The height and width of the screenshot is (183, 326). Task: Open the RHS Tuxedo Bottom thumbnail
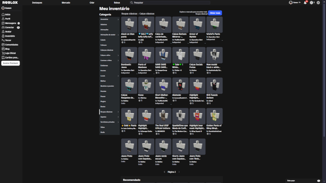pos(214,86)
